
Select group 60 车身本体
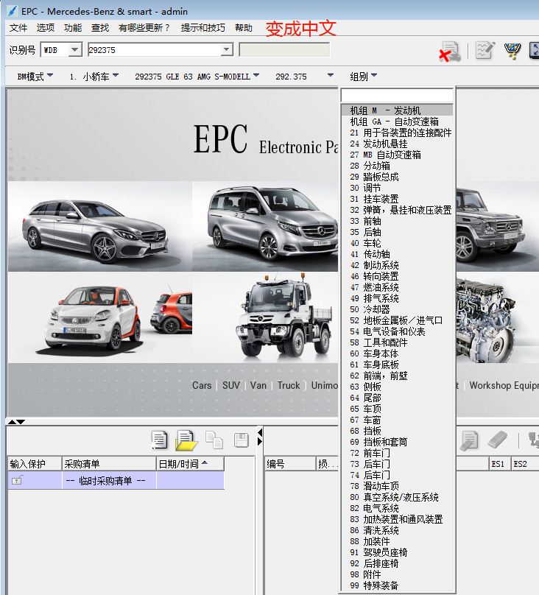tap(397, 353)
